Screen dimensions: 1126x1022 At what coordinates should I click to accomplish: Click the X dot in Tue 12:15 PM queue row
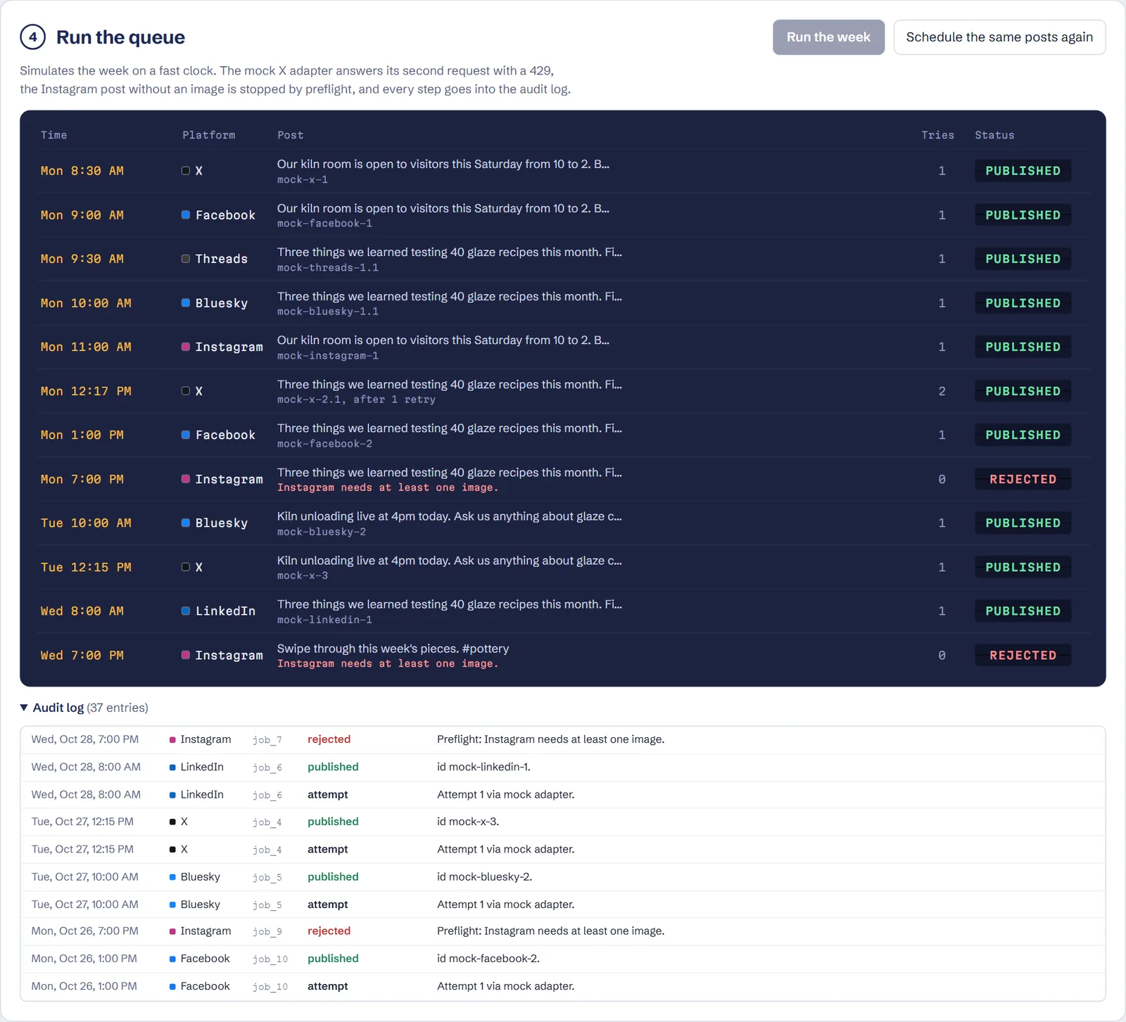pos(186,567)
